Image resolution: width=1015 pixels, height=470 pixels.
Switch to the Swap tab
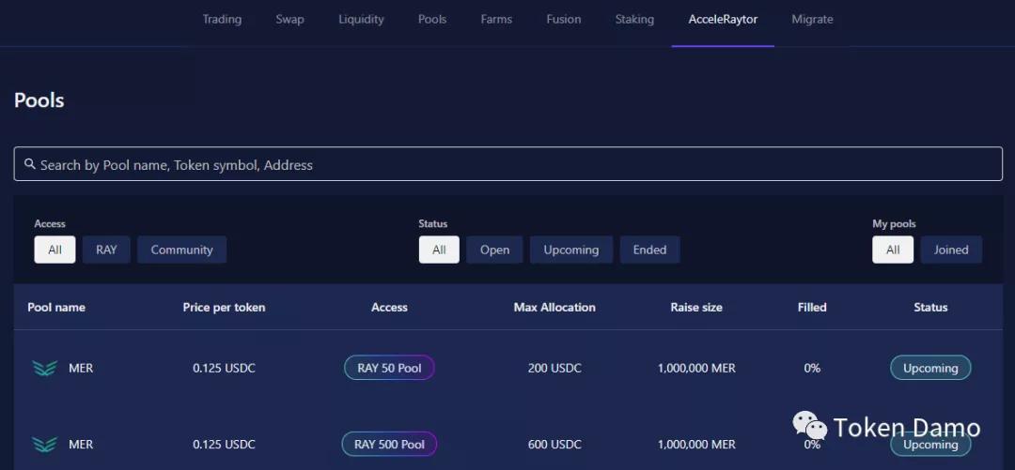point(289,20)
